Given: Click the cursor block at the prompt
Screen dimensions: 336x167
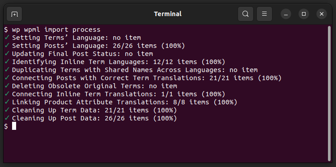Looking at the screenshot, I should [14, 126].
